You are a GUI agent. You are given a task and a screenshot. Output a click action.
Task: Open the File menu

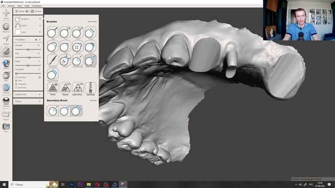(3, 6)
